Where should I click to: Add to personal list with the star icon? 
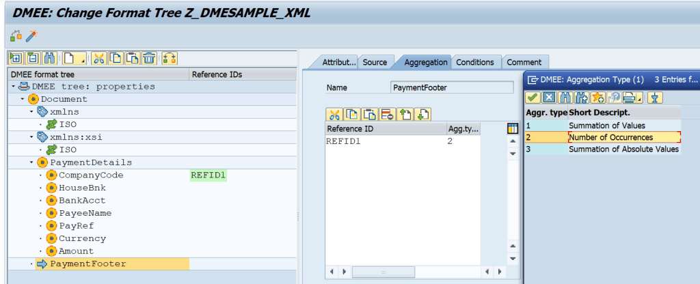pos(598,97)
